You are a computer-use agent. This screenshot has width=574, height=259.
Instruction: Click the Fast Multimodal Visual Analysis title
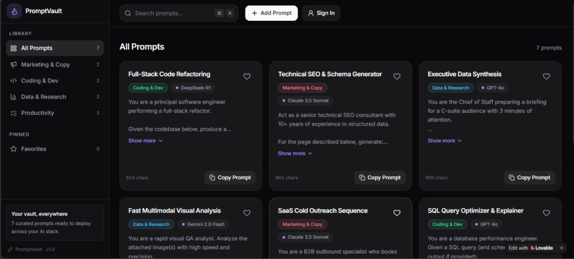click(175, 211)
